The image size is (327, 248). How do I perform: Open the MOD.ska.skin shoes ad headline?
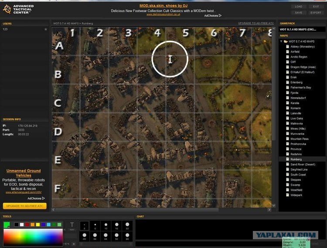163,6
